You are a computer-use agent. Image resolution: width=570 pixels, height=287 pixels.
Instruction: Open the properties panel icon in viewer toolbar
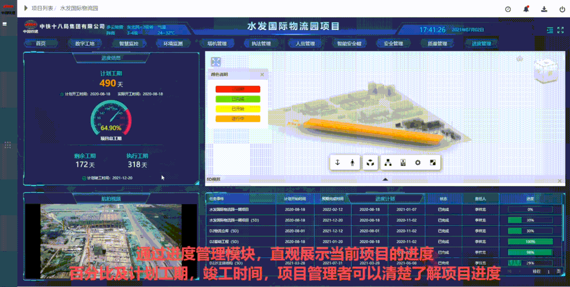pyautogui.click(x=403, y=163)
